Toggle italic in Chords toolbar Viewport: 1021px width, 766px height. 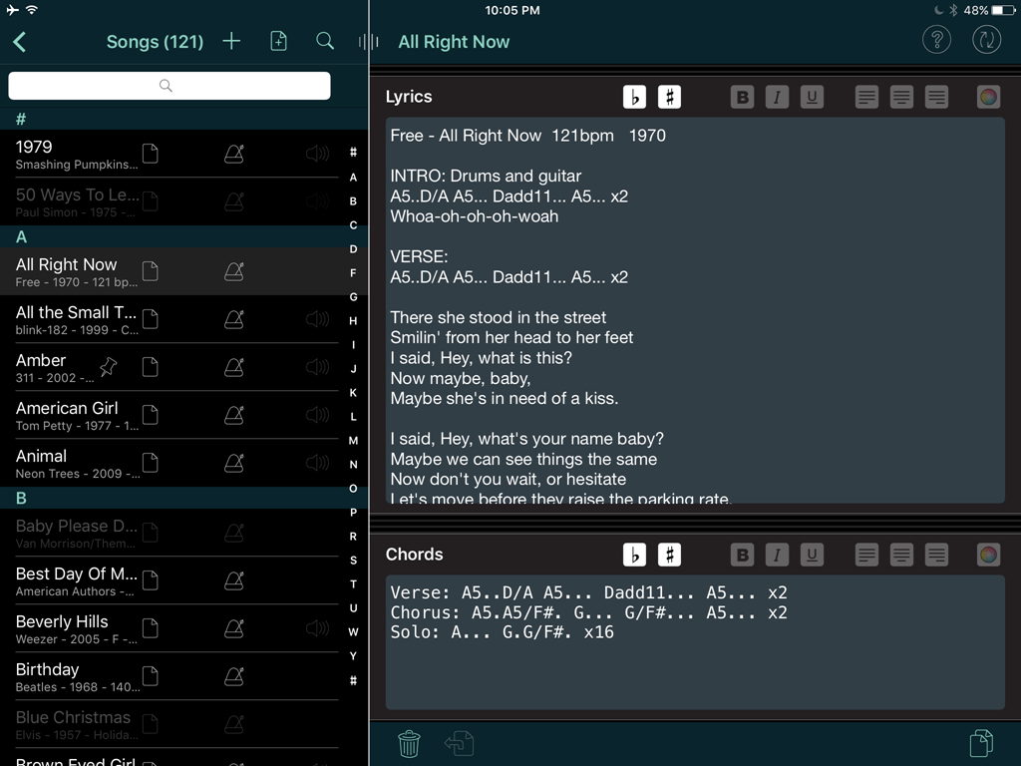[x=777, y=555]
